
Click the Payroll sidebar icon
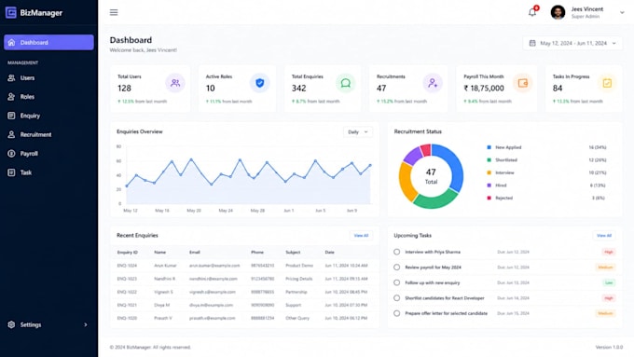coord(11,154)
